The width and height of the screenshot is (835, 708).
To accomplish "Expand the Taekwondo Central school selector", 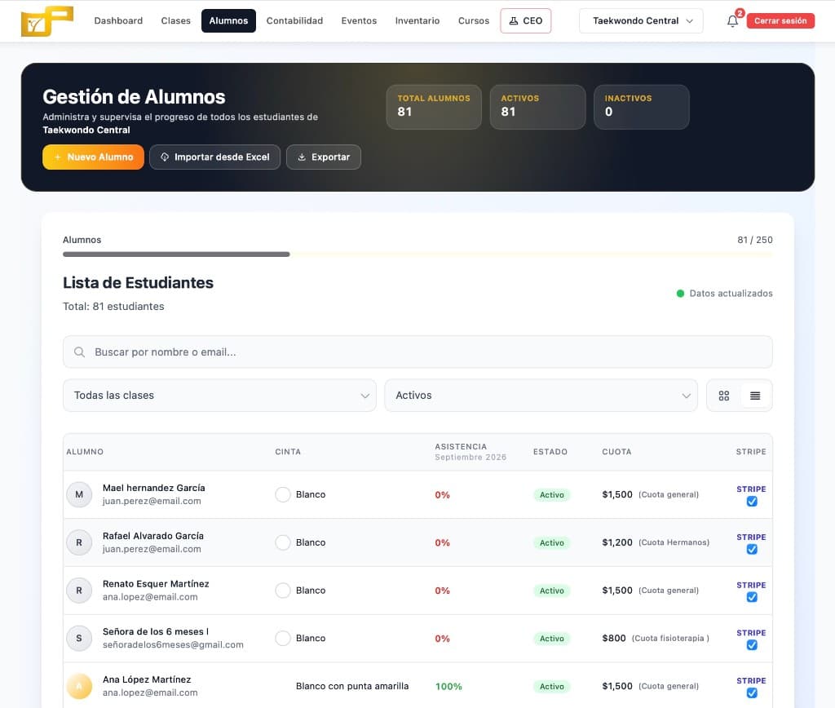I will click(x=641, y=20).
